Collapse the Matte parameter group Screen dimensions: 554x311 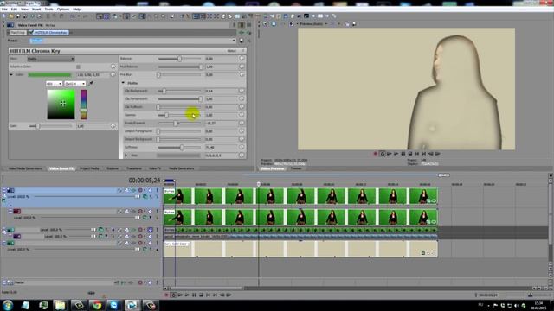tap(123, 83)
